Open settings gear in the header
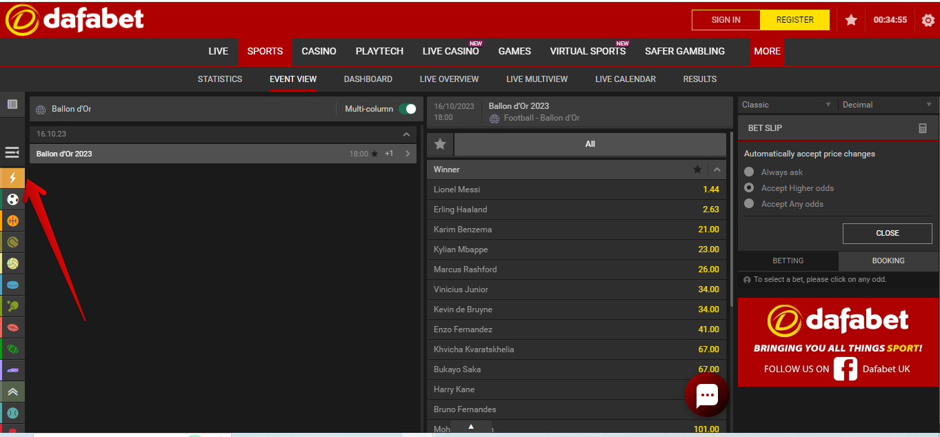940x437 pixels. (x=928, y=20)
